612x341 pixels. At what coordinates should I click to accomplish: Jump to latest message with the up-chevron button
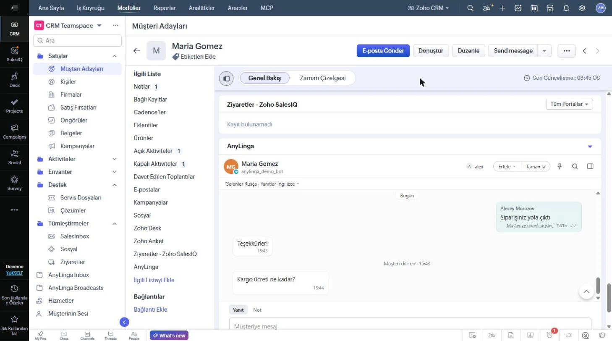pyautogui.click(x=586, y=291)
